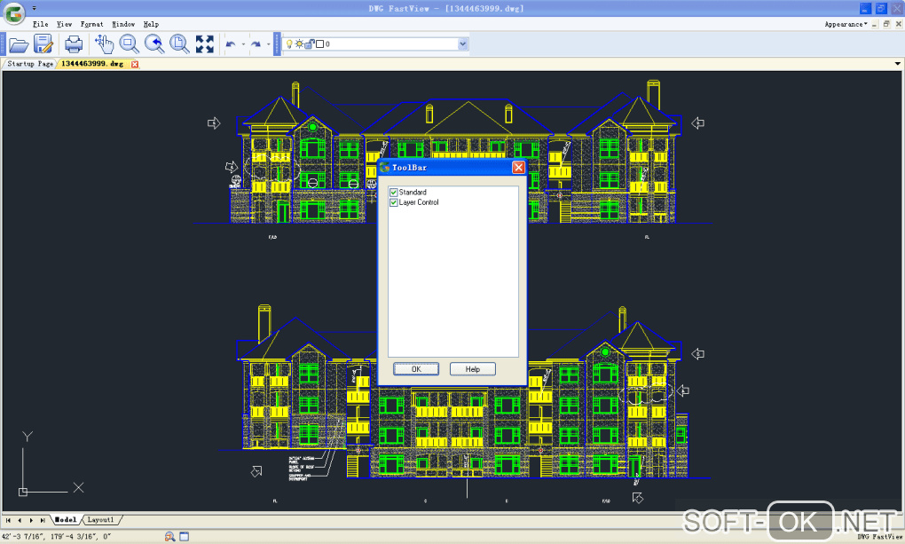Screen dimensions: 905x544
Task: Click the magnifier icon in the status bar
Action: [x=169, y=537]
